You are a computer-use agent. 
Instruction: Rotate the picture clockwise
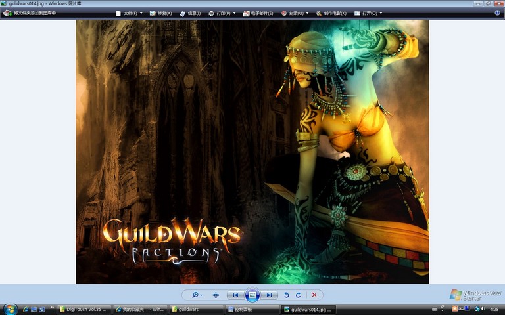coord(299,295)
